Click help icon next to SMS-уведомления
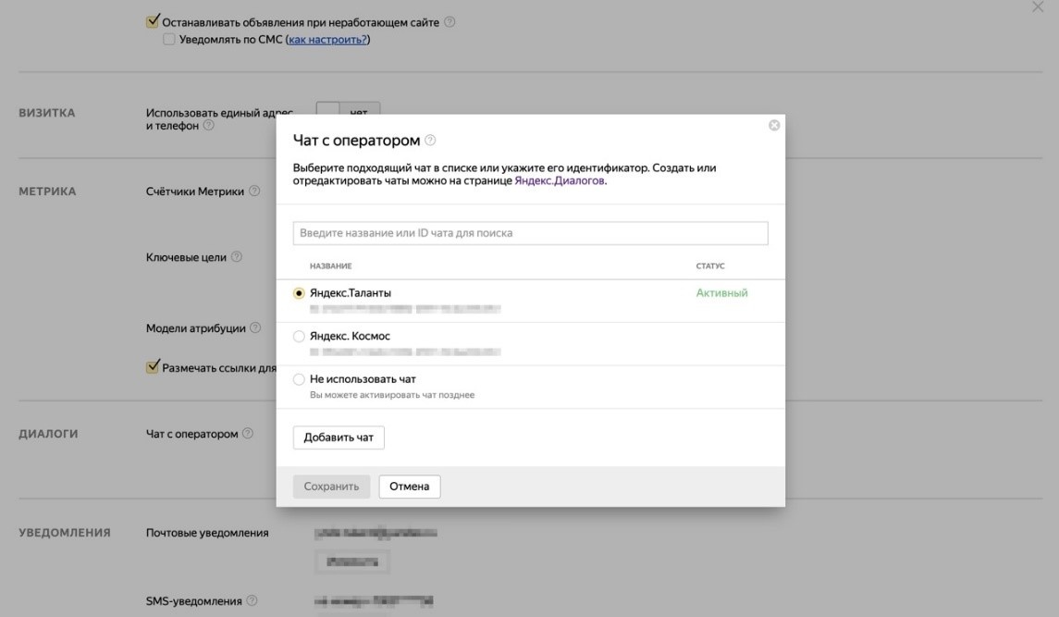 tap(252, 600)
